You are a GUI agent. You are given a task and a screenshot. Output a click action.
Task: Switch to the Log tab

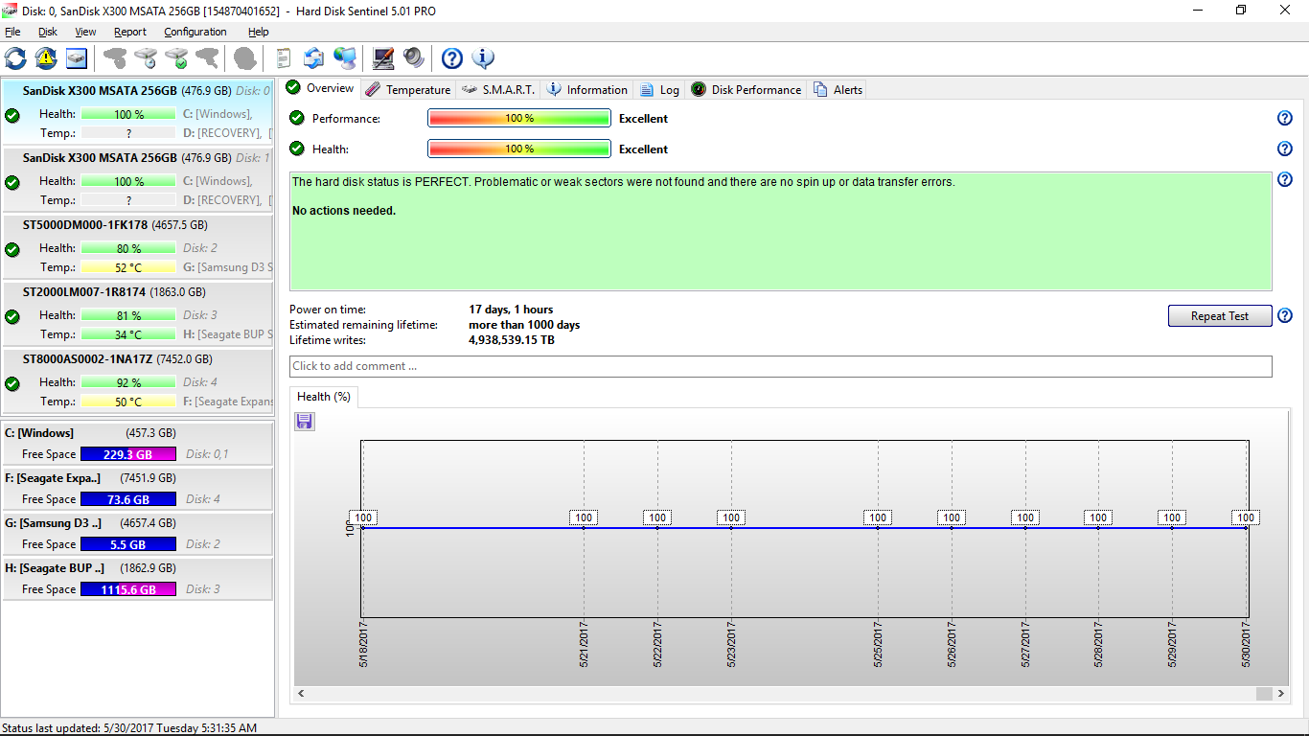(659, 90)
